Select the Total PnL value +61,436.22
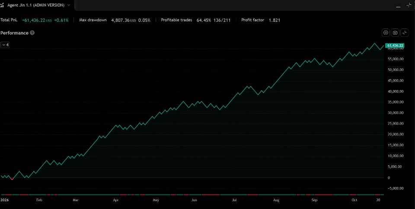415x209 pixels. pos(34,20)
